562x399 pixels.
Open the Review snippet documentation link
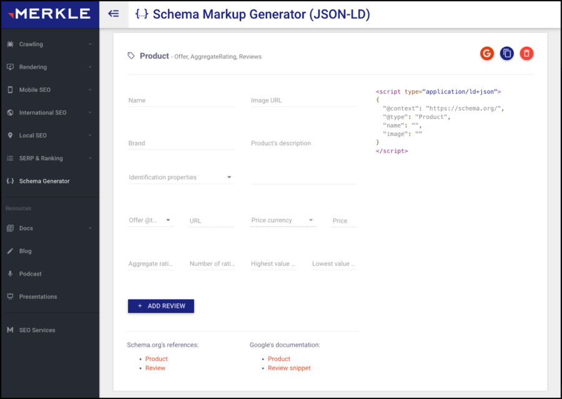[289, 368]
